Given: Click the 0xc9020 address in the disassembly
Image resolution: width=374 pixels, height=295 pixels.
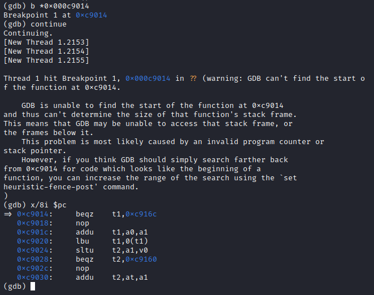Looking at the screenshot, I should (35, 241).
